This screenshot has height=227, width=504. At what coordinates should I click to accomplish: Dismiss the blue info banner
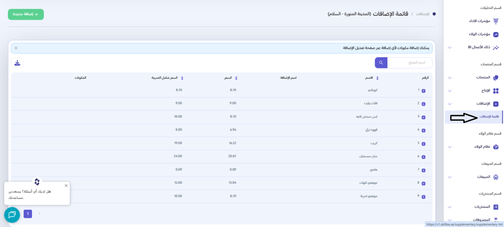[16, 48]
